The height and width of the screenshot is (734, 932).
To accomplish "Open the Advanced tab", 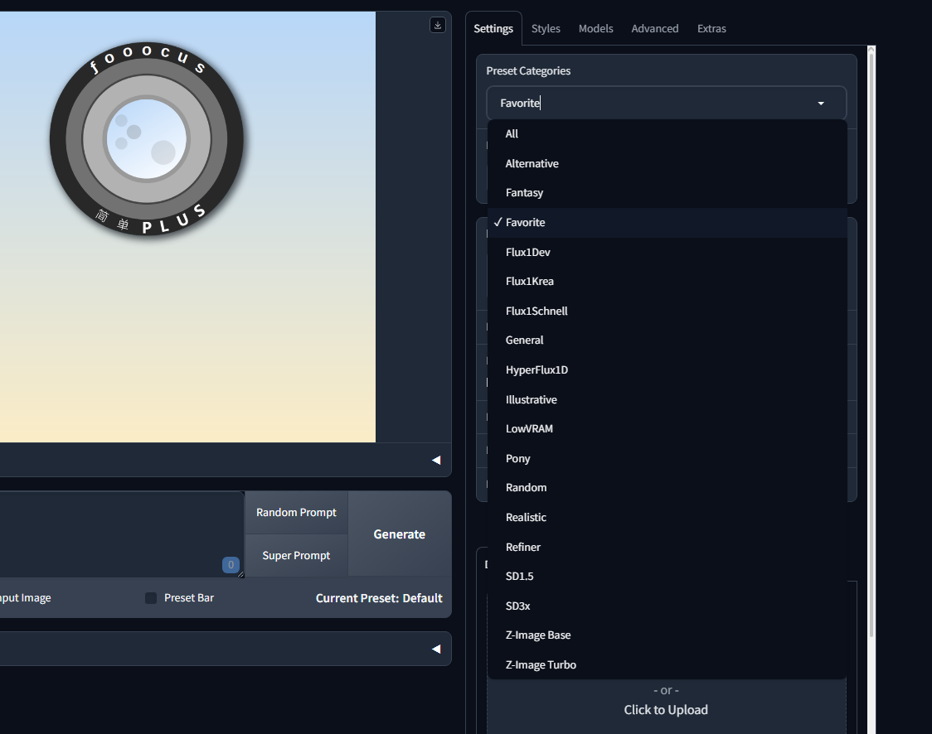I will coord(654,28).
